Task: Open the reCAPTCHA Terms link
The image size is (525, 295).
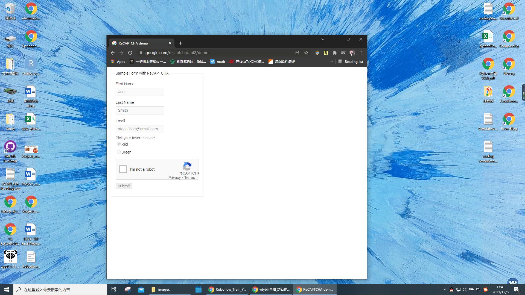Action: pos(190,178)
